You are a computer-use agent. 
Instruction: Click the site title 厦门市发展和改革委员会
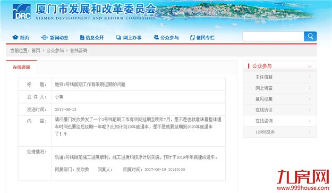[96, 9]
